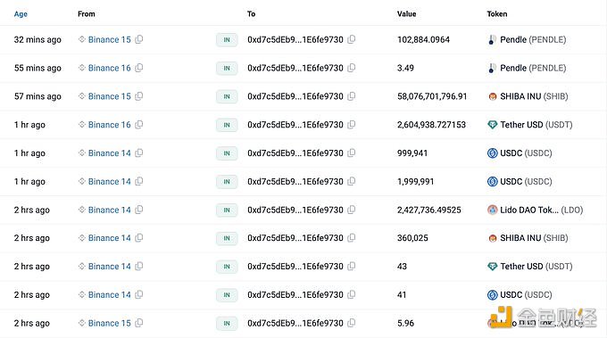The width and height of the screenshot is (607, 338).
Task: Click address 0xd7c5dEb9...1E6fe9730 in 57 mins ago row
Action: 295,96
